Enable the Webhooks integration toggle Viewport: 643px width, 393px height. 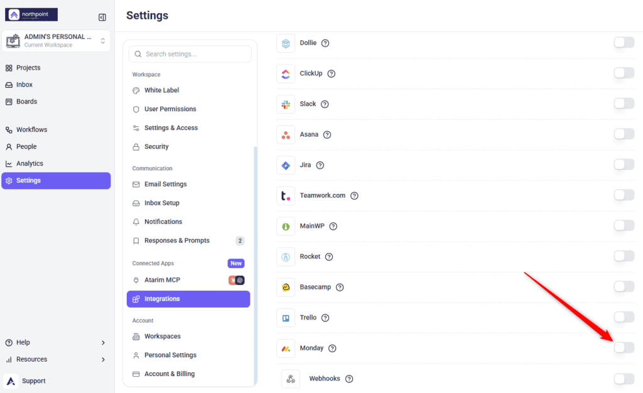click(624, 379)
